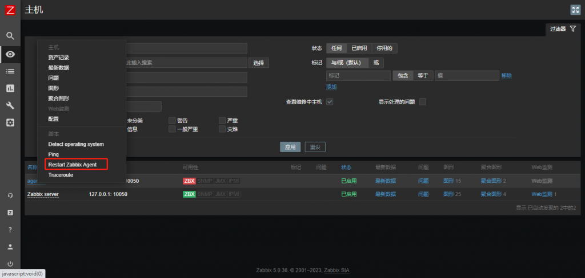The width and height of the screenshot is (585, 278).
Task: Select status 停用的 option
Action: coord(384,48)
